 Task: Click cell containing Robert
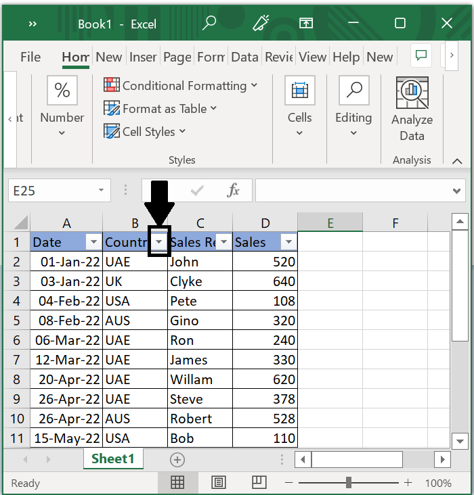pos(200,419)
